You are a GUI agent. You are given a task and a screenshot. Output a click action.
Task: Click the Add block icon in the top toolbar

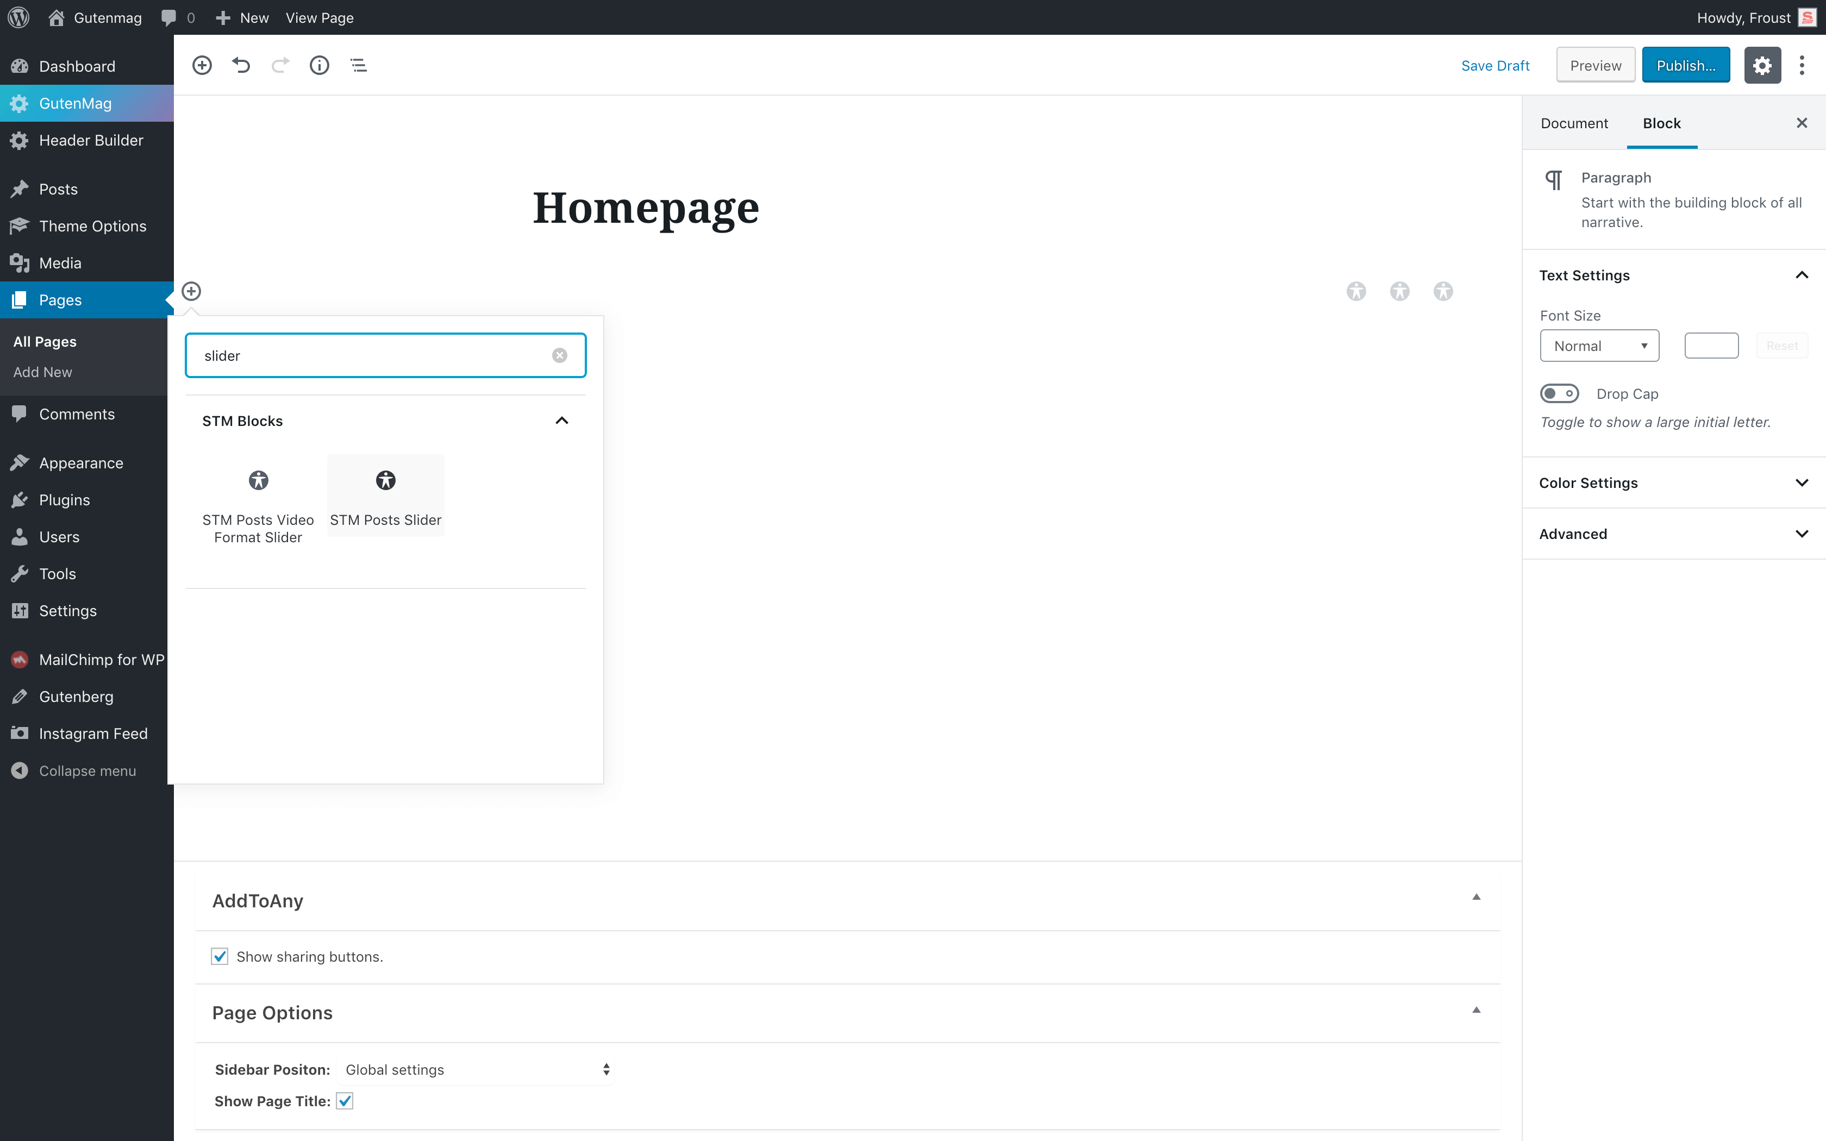point(202,65)
